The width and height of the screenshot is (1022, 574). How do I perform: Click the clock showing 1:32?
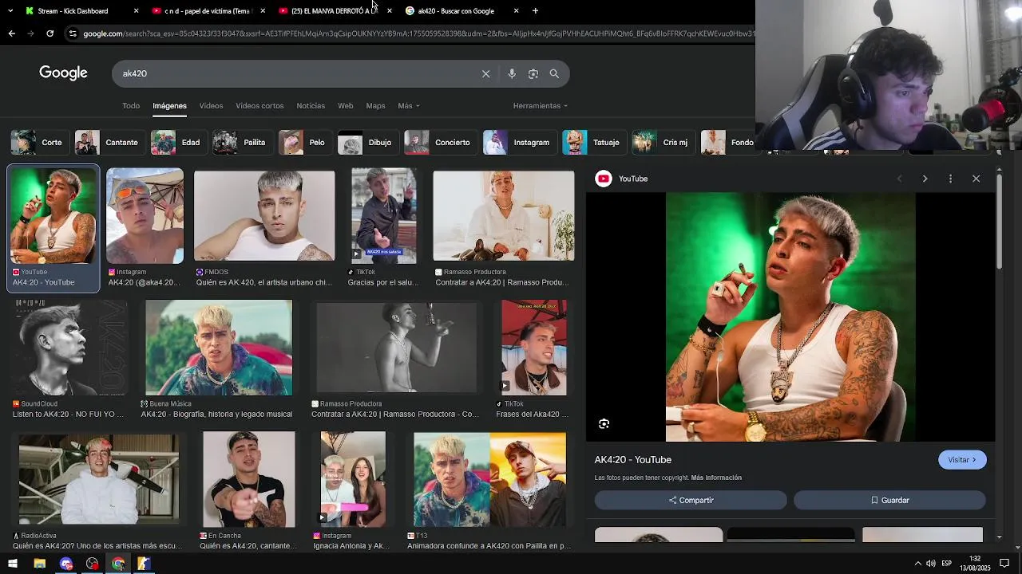[975, 558]
